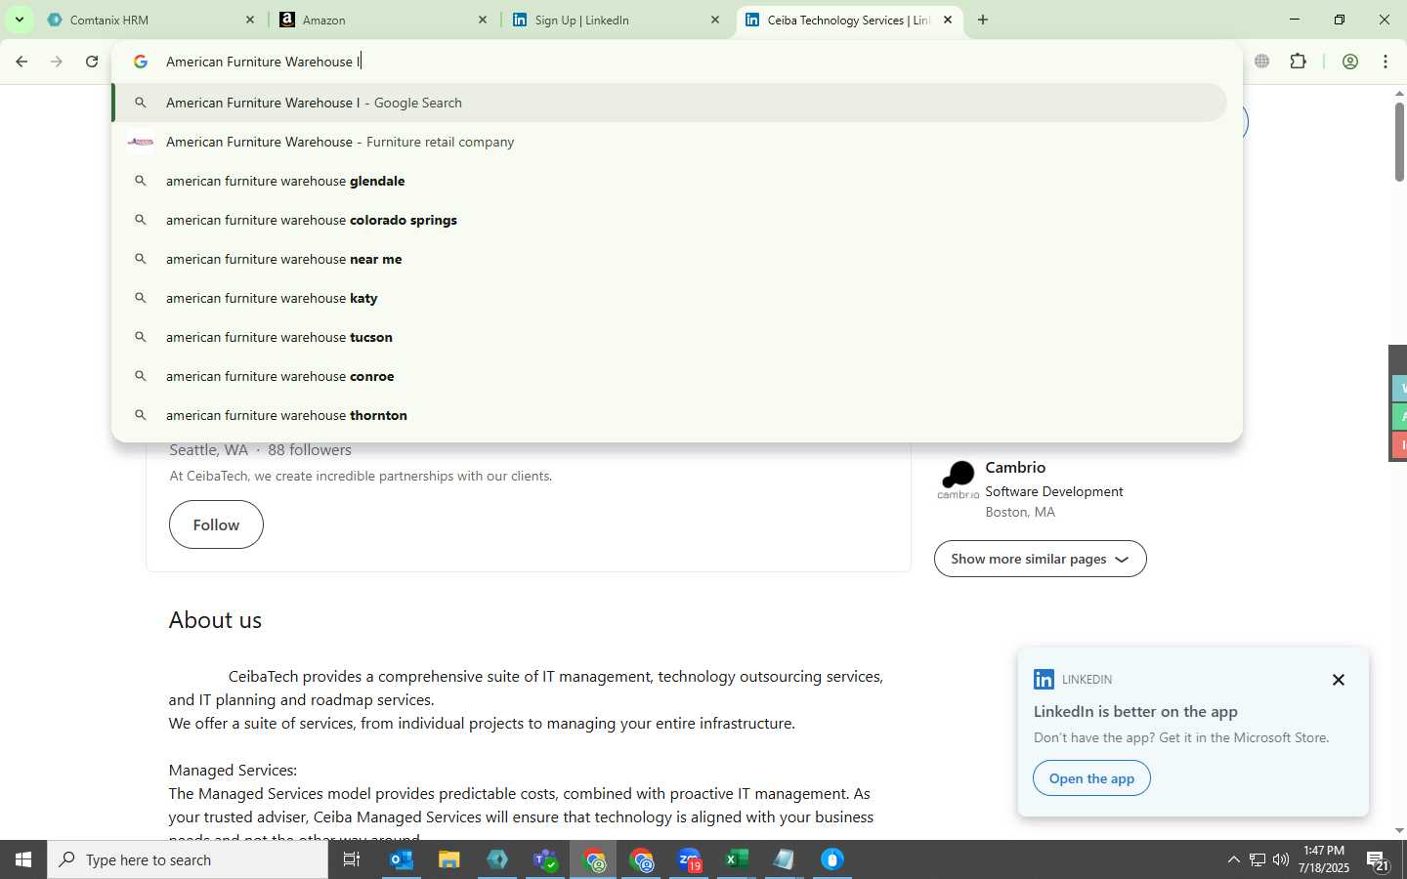Open Microsoft Teams from the taskbar
This screenshot has height=879, width=1407.
545,859
